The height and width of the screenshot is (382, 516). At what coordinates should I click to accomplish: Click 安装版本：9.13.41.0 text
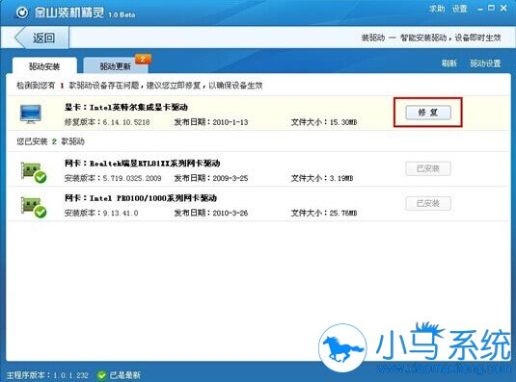click(101, 213)
